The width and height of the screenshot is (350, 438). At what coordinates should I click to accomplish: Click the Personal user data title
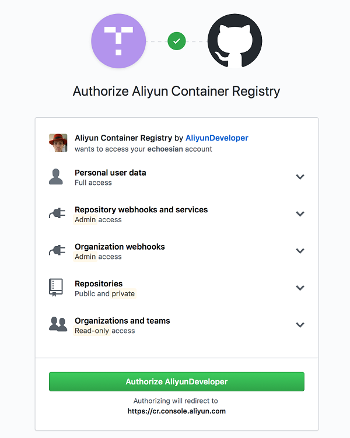click(x=110, y=173)
